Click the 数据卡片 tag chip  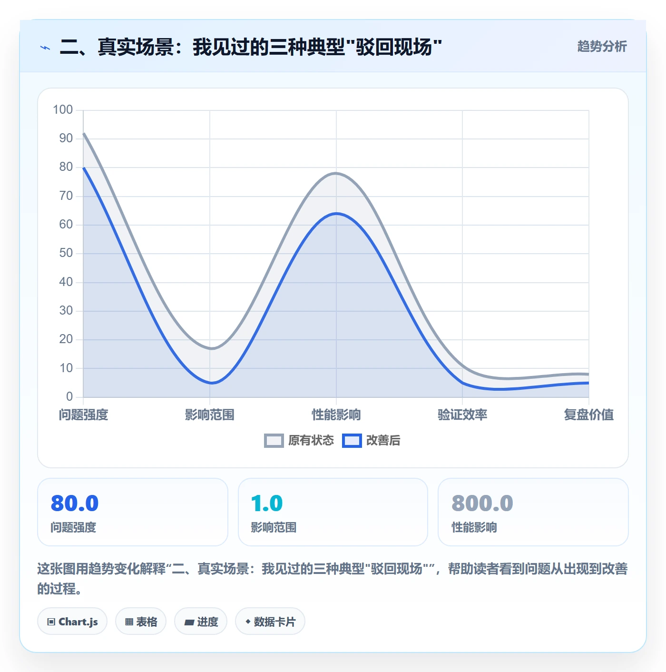(270, 622)
